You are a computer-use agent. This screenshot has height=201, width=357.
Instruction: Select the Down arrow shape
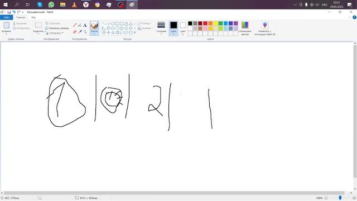click(x=104, y=32)
